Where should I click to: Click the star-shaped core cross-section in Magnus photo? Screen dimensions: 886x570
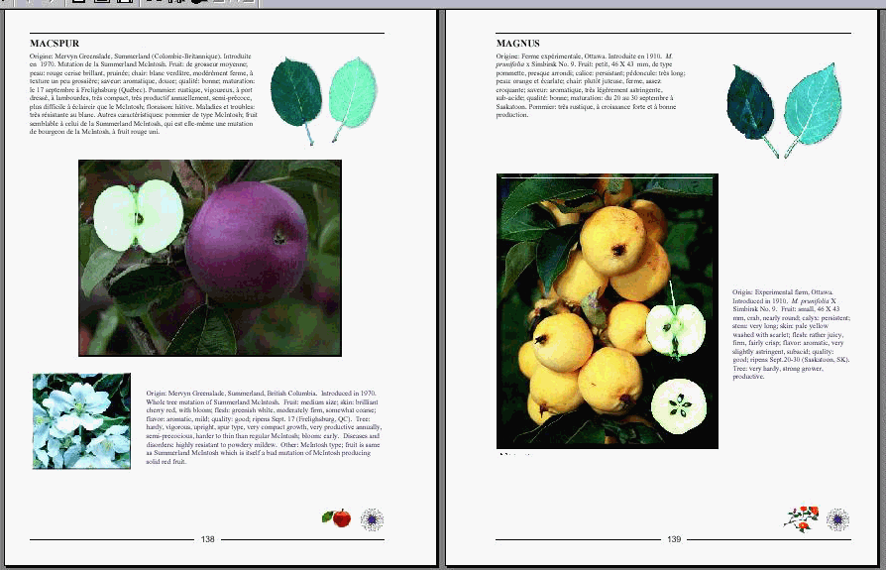pos(679,404)
